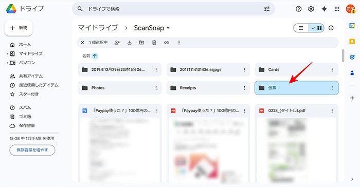Image resolution: width=360 pixels, height=187 pixels.
Task: Click in ドライブで検索 search field
Action: 173,9
